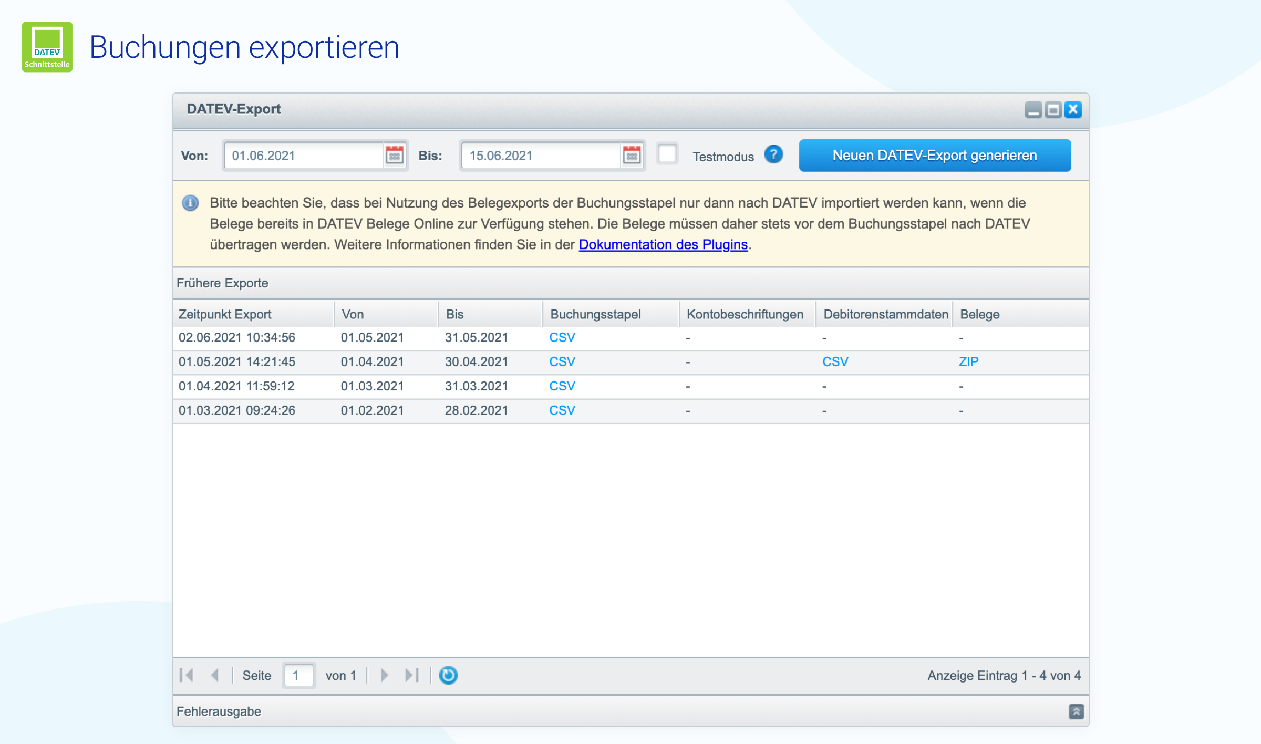Go to next page of exports
This screenshot has height=744, width=1261.
[385, 675]
